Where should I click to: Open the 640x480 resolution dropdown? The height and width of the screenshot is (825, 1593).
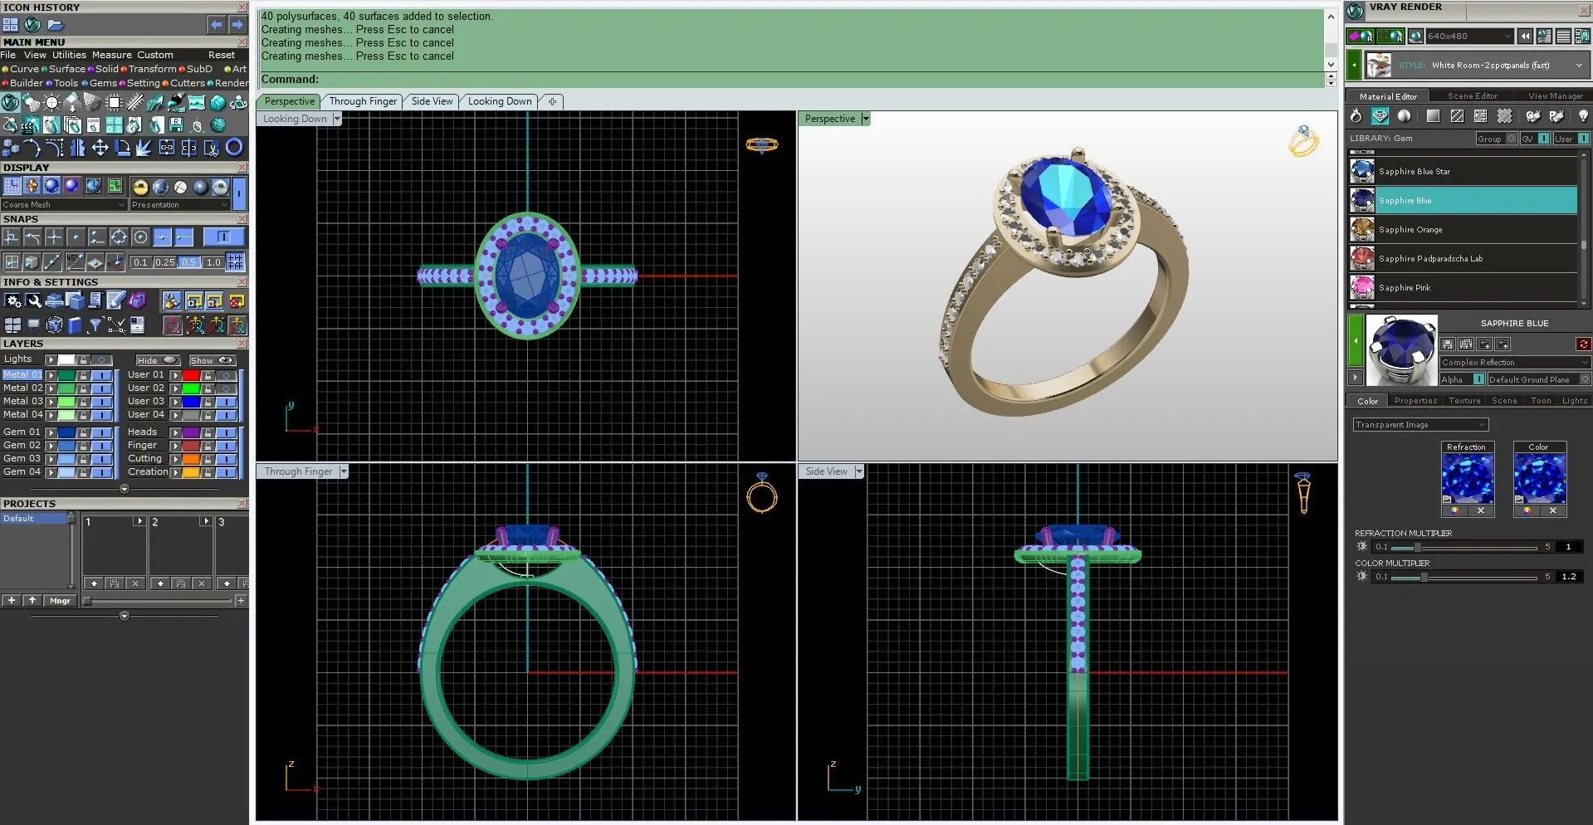click(x=1470, y=37)
